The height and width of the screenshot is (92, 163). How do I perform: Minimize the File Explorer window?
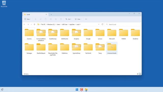coord(129,14)
